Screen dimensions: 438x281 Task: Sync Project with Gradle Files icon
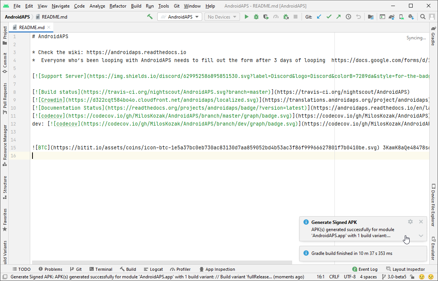tap(392, 17)
